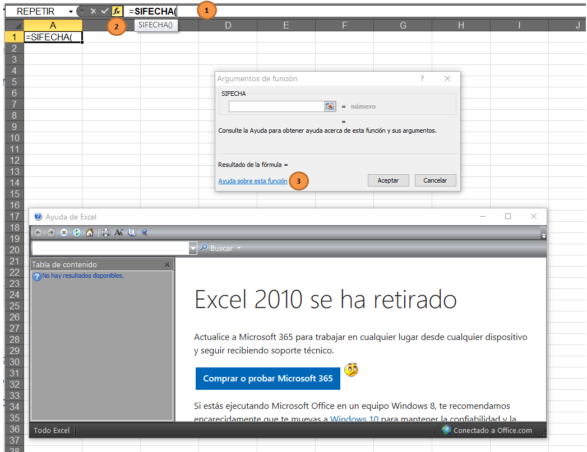The width and height of the screenshot is (587, 452).
Task: Select cell A1 containing =SIFECHA(
Action: coord(53,37)
